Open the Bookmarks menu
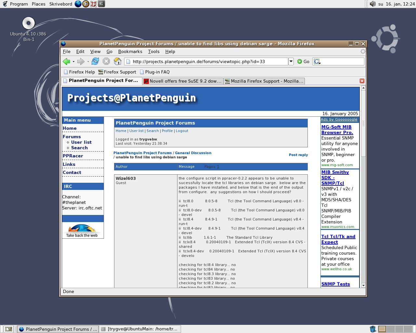 point(130,51)
